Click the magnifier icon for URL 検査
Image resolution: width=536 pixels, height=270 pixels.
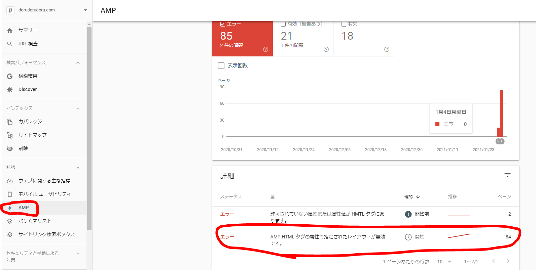[x=10, y=44]
